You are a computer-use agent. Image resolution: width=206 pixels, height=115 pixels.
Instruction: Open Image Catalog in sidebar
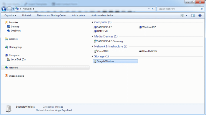(x=16, y=76)
